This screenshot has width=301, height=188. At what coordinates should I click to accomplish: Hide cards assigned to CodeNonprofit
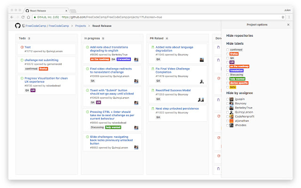[x=228, y=117]
